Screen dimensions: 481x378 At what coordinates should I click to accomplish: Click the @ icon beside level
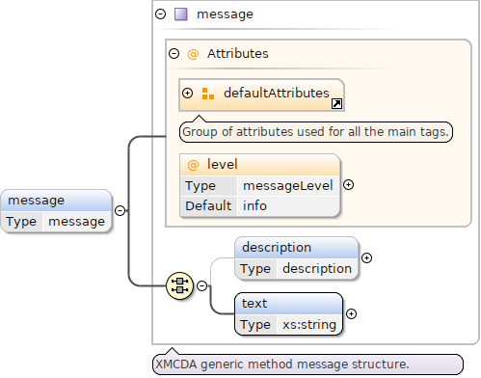tap(193, 165)
